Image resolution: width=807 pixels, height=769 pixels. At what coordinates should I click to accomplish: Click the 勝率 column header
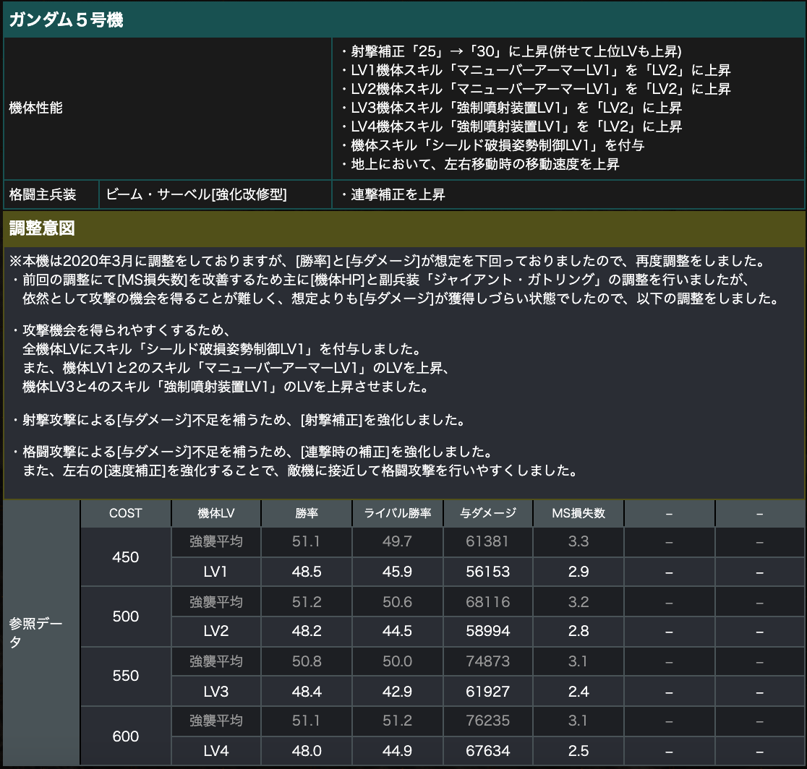(307, 513)
